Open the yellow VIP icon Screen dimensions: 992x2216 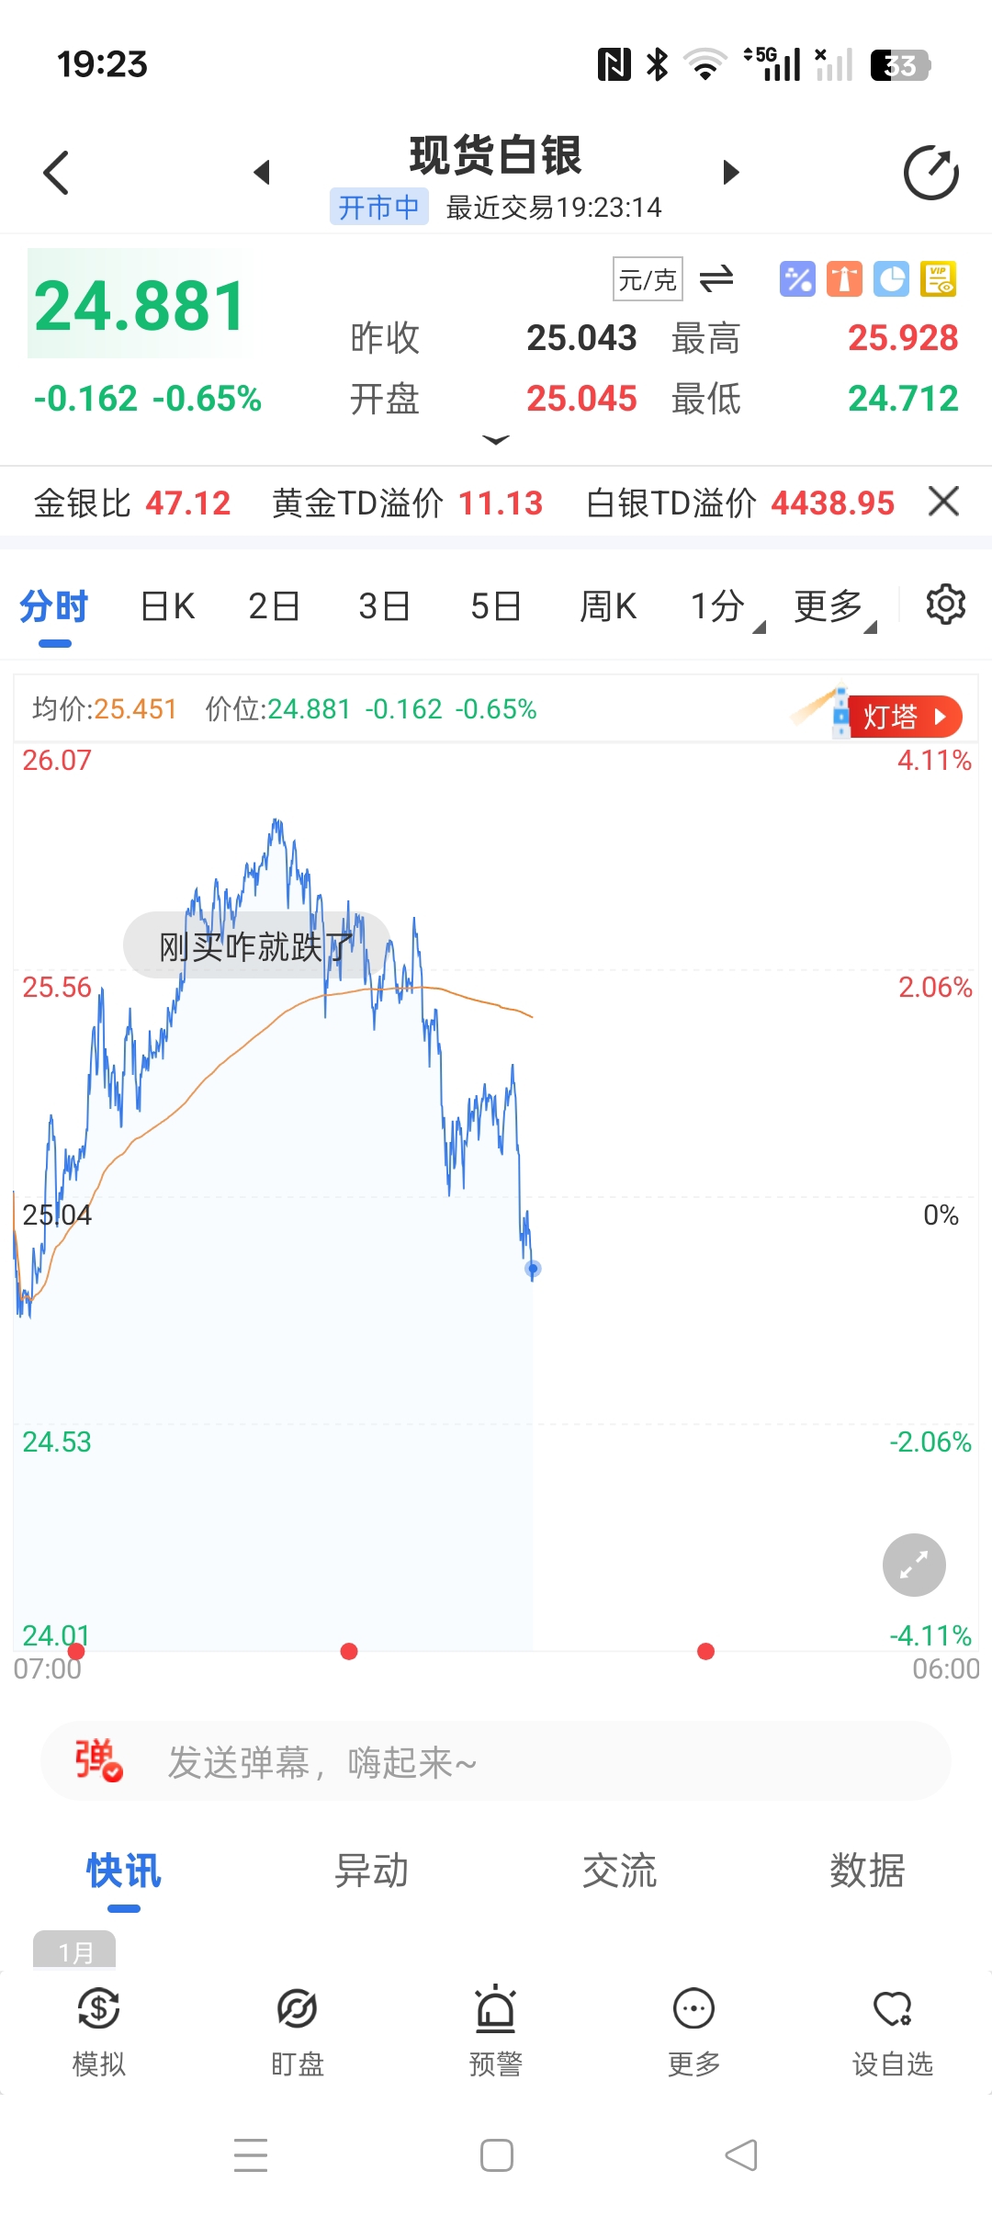point(939,278)
